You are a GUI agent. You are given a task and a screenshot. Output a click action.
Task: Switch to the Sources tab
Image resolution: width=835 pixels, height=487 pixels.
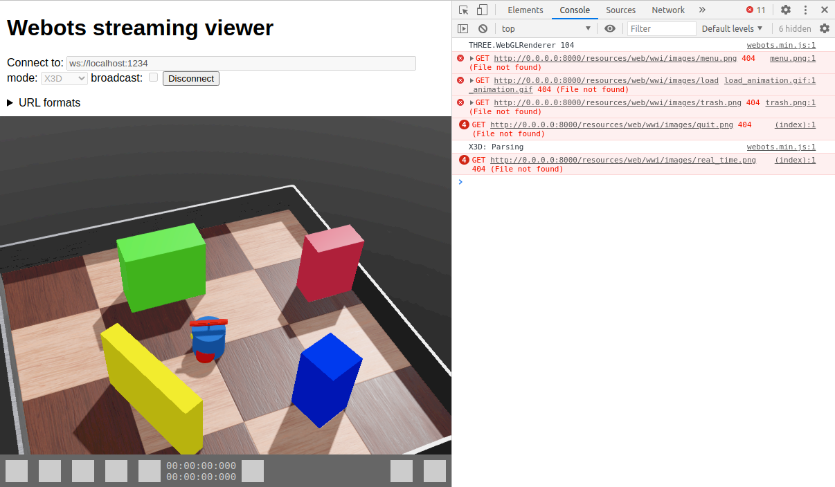point(620,10)
